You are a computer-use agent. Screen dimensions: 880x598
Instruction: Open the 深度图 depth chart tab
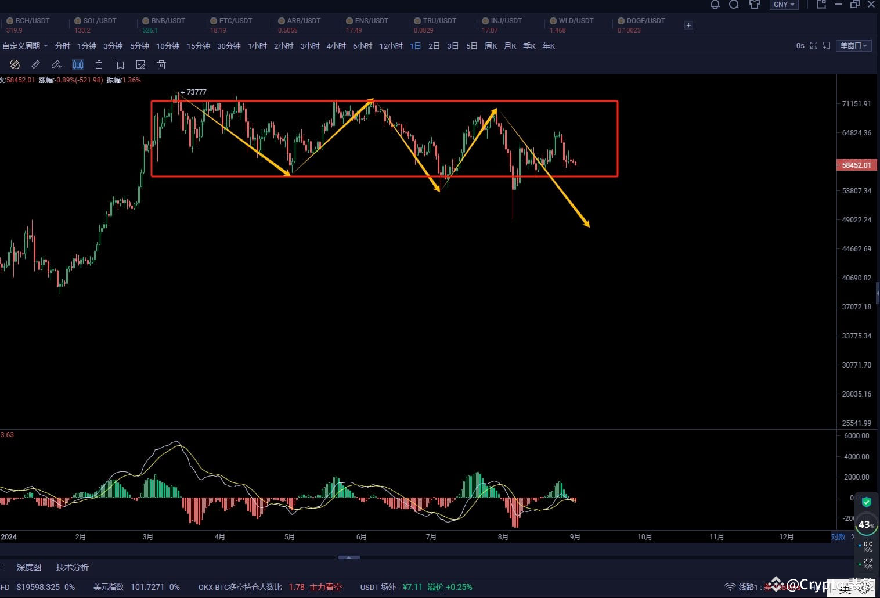click(29, 567)
